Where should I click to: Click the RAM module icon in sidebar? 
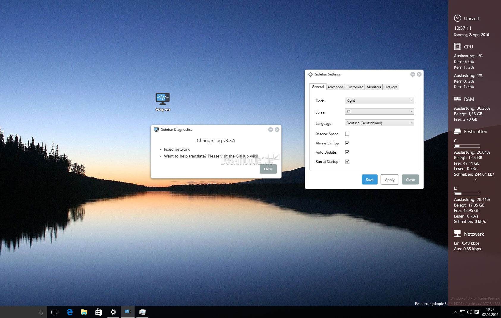point(458,99)
